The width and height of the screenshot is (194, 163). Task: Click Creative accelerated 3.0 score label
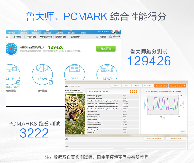coord(98,92)
